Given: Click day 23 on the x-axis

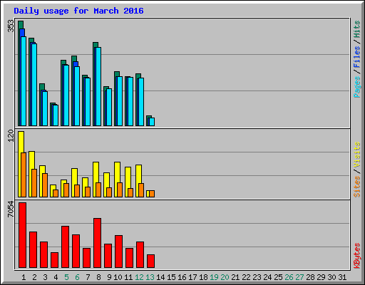Looking at the screenshot, I should pos(257,277).
